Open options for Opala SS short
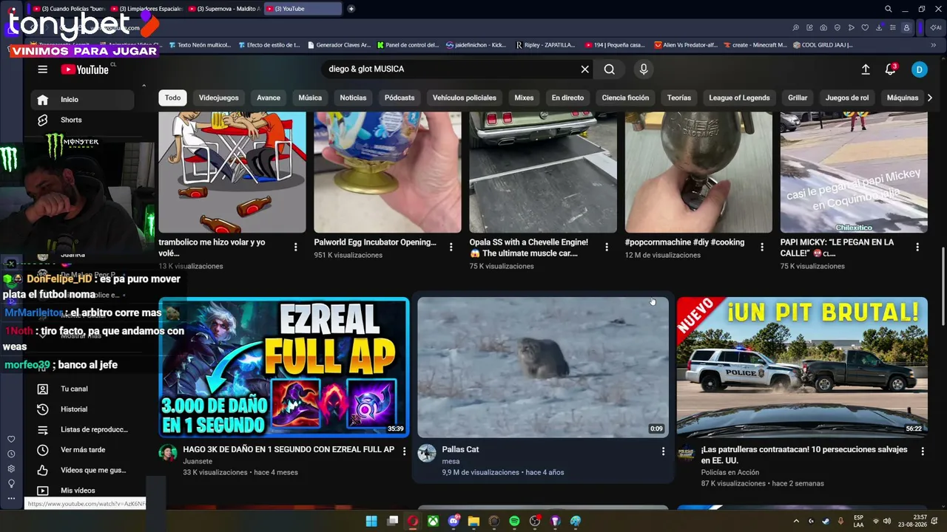 tap(607, 247)
